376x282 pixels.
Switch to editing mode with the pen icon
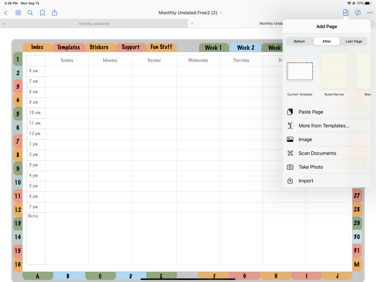click(358, 13)
